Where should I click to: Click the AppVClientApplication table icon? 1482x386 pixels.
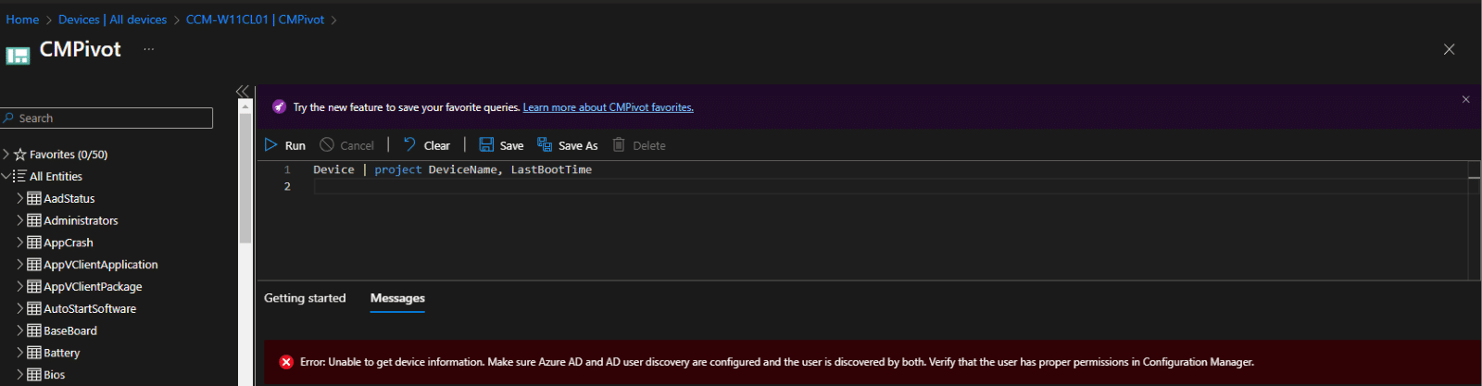(34, 265)
